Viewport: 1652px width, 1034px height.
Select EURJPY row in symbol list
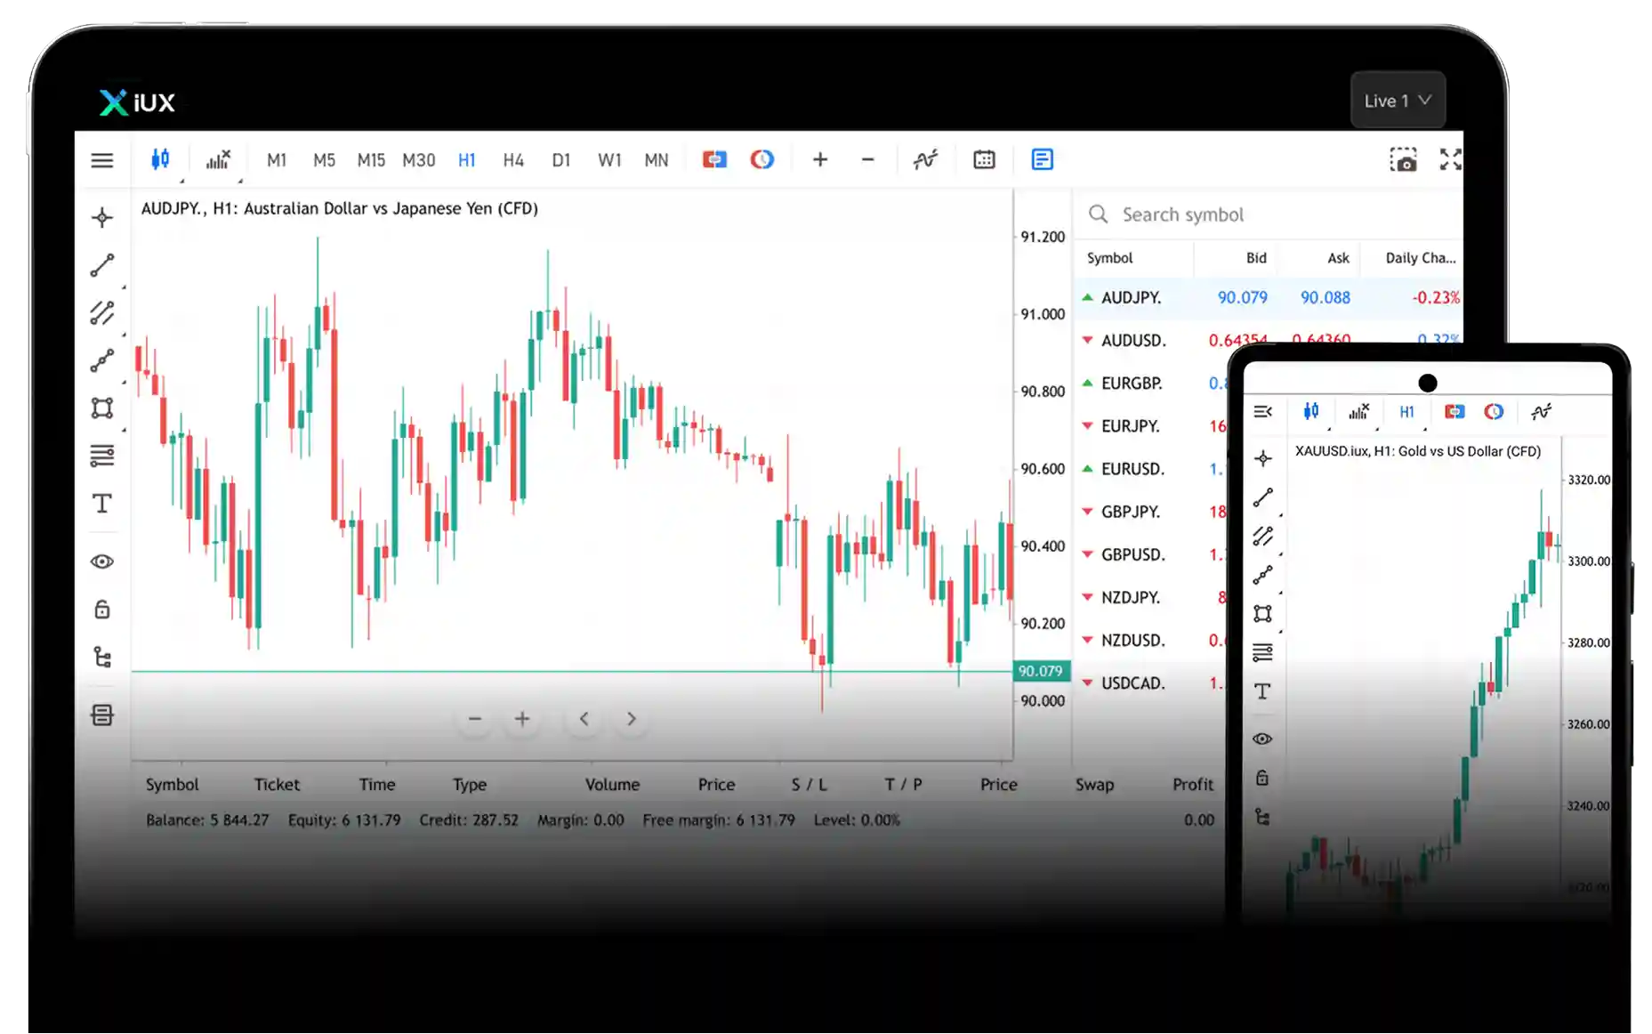pos(1152,426)
